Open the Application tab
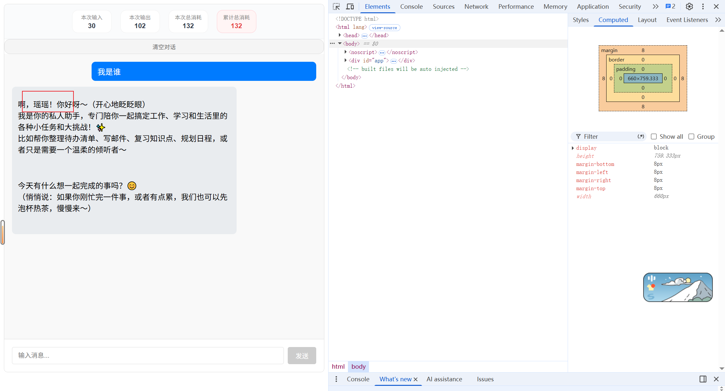This screenshot has width=725, height=391. pos(593,6)
